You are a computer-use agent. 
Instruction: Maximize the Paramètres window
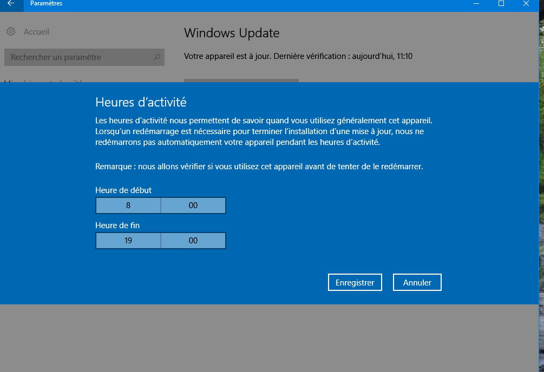pos(501,4)
